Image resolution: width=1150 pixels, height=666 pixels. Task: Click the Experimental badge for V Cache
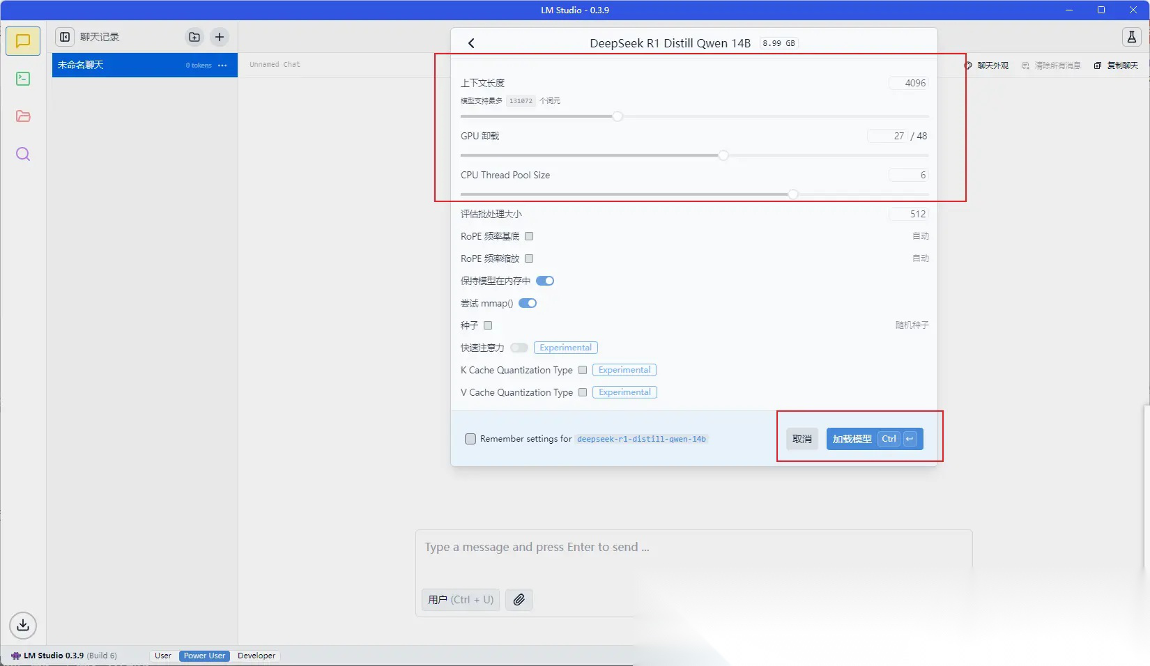(624, 392)
